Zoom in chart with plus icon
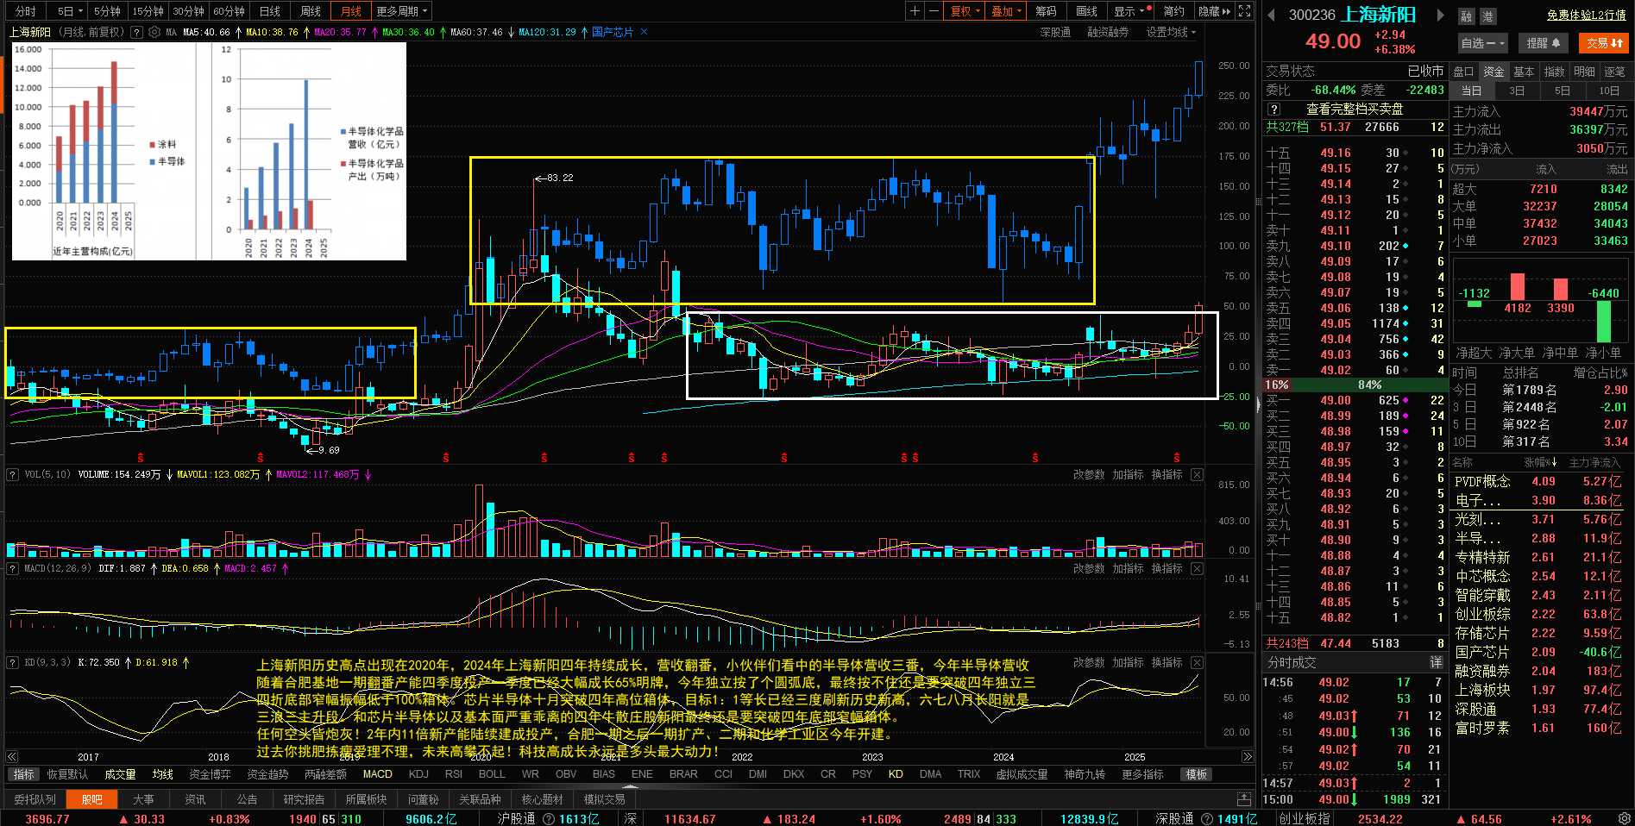The image size is (1635, 826). click(915, 11)
